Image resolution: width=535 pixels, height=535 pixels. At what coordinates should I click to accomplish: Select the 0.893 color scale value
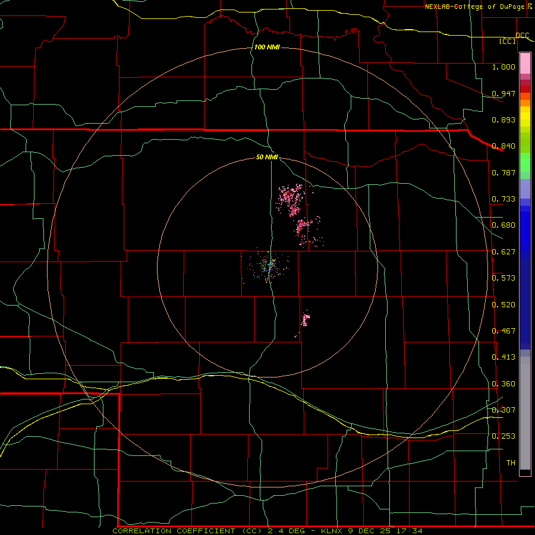[503, 119]
